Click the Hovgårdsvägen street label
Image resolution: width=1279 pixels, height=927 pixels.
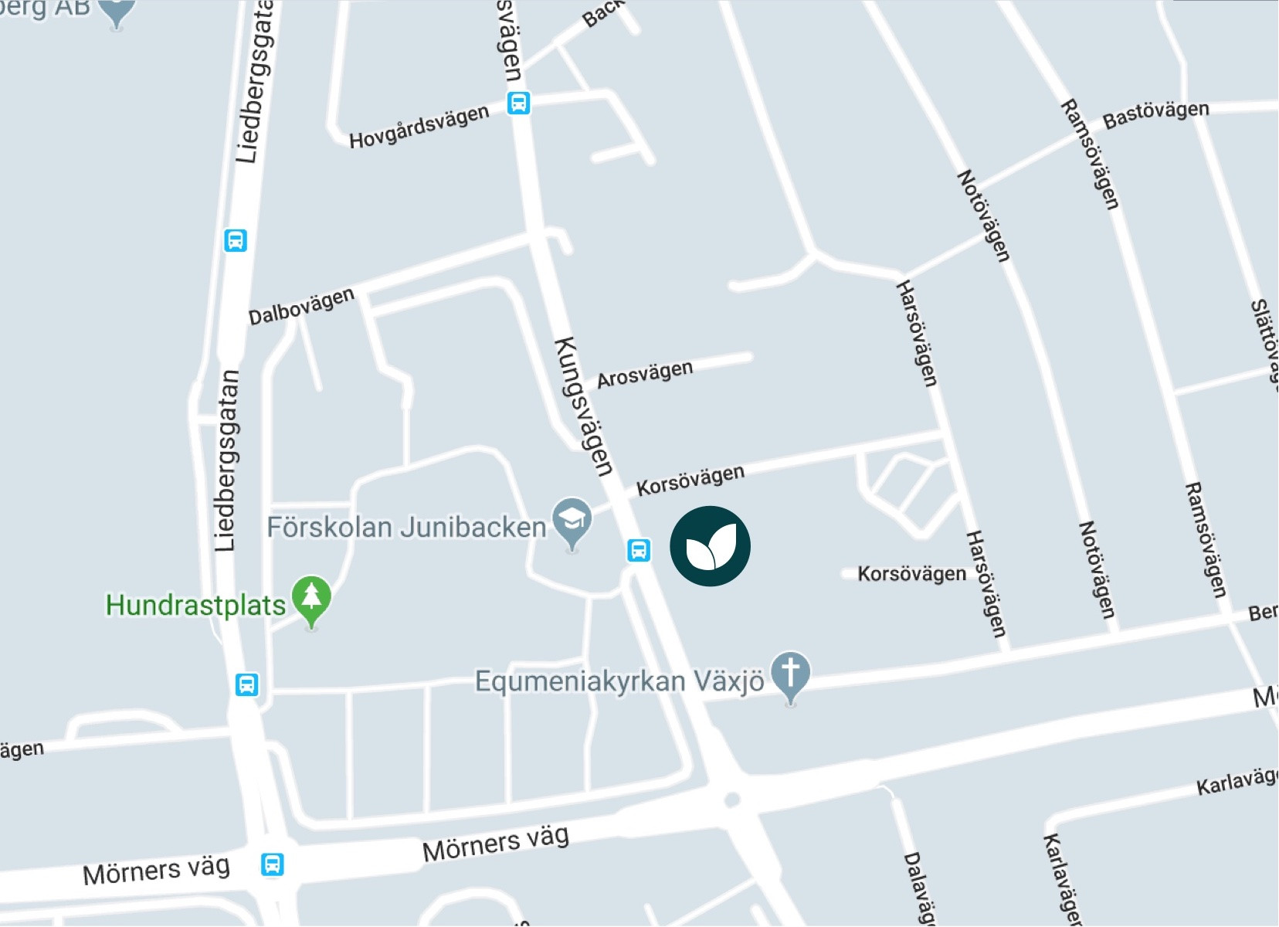[x=419, y=127]
